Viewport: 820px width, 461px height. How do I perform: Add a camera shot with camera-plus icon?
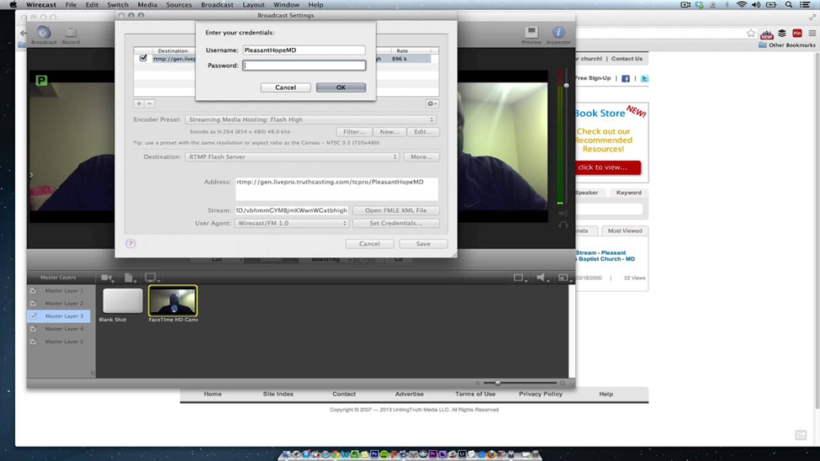click(107, 278)
